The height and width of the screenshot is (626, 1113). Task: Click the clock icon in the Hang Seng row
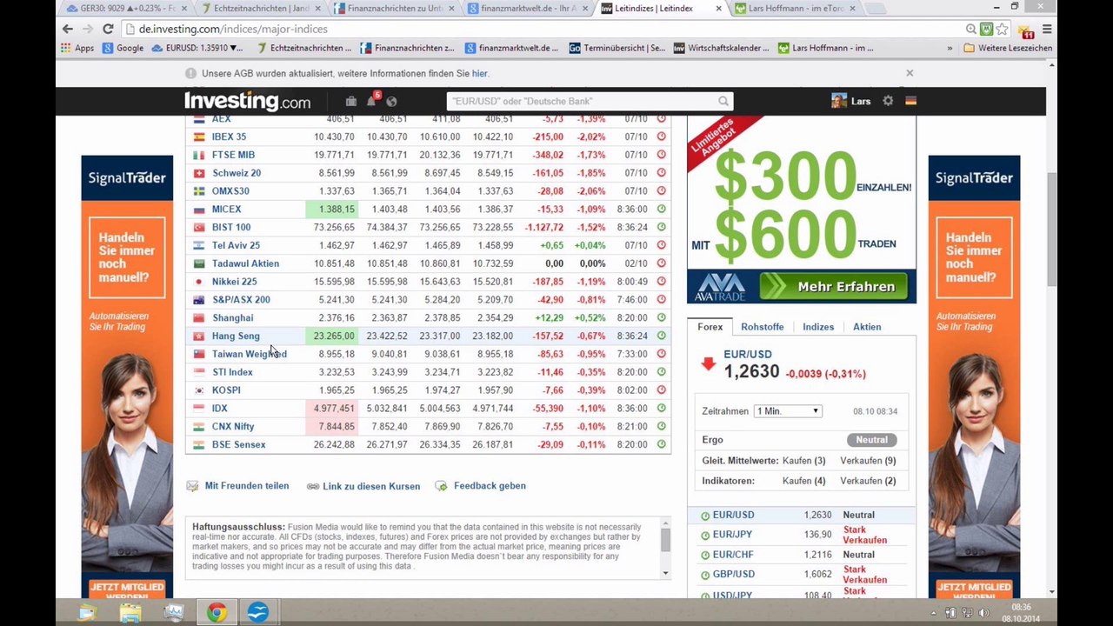pos(661,336)
